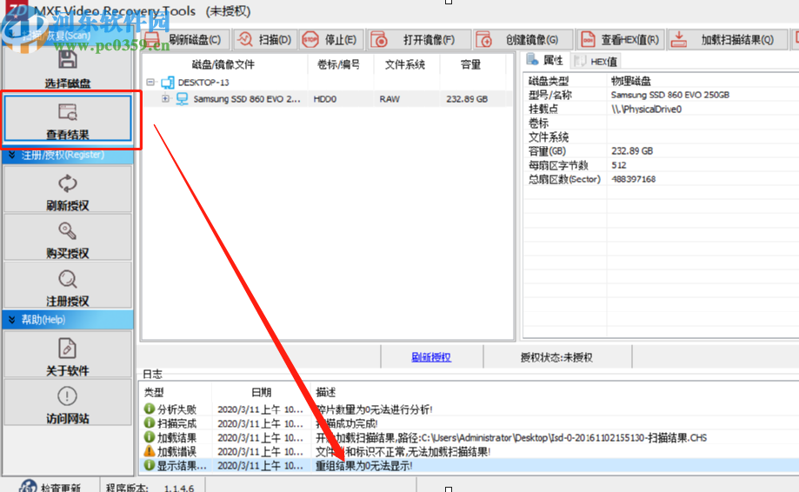The image size is (799, 492).
Task: Click the 卷标/编号 column header
Action: pos(339,64)
